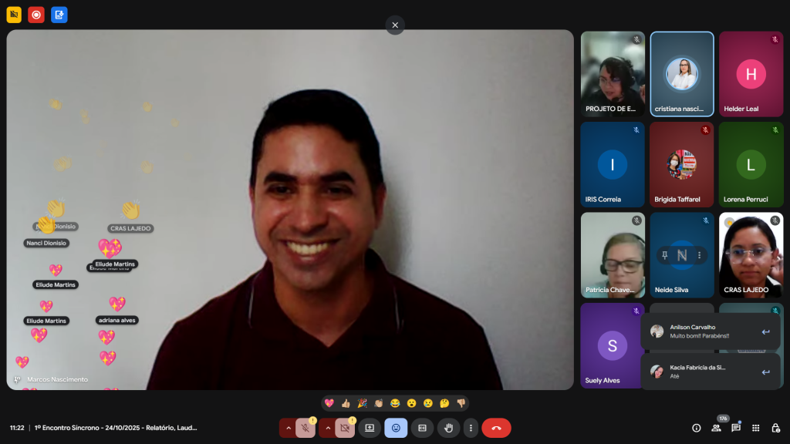Open the more options three-dot menu

471,428
